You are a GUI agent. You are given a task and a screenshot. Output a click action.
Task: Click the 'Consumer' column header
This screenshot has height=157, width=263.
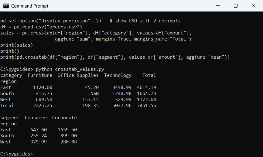(36, 118)
